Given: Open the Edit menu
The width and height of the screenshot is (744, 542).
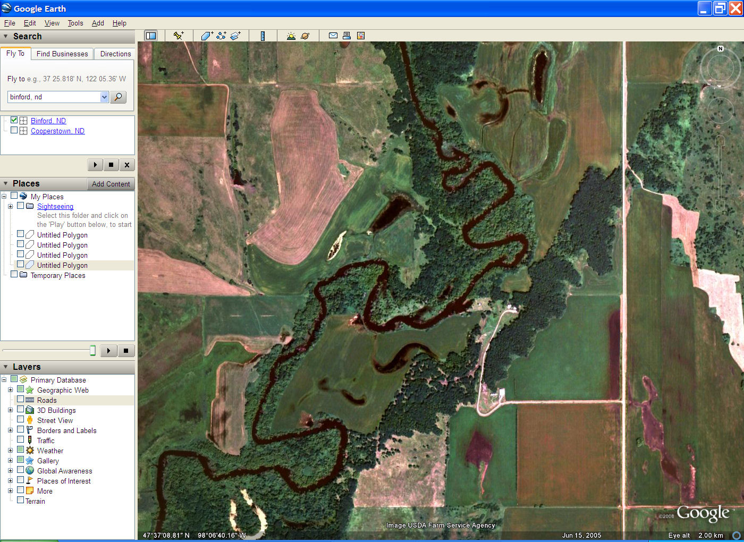Looking at the screenshot, I should tap(30, 23).
